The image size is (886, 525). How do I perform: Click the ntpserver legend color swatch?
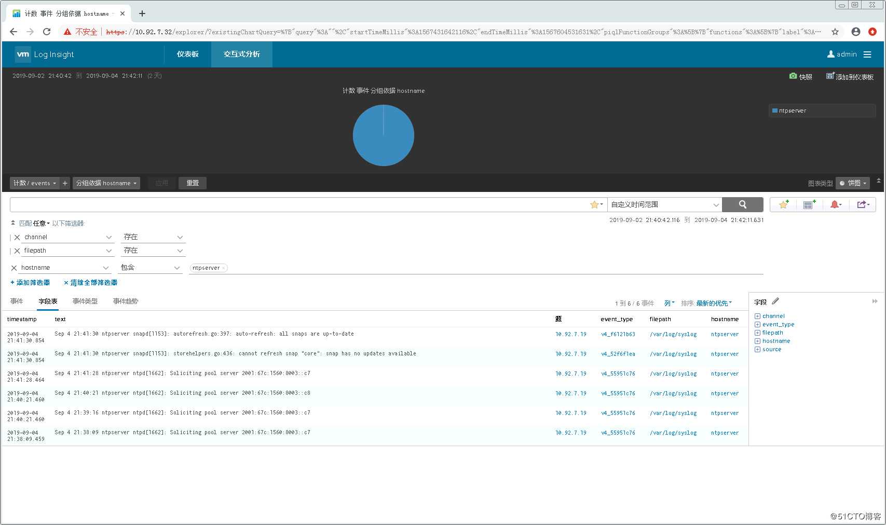(775, 110)
